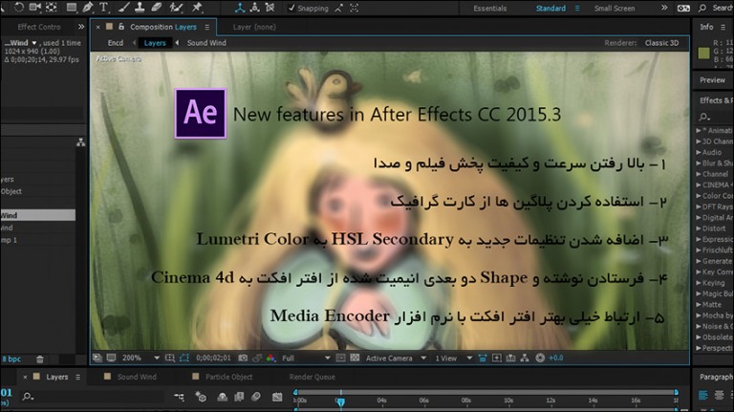Open the Active Camera view dropdown
Image resolution: width=734 pixels, height=412 pixels.
(396, 358)
